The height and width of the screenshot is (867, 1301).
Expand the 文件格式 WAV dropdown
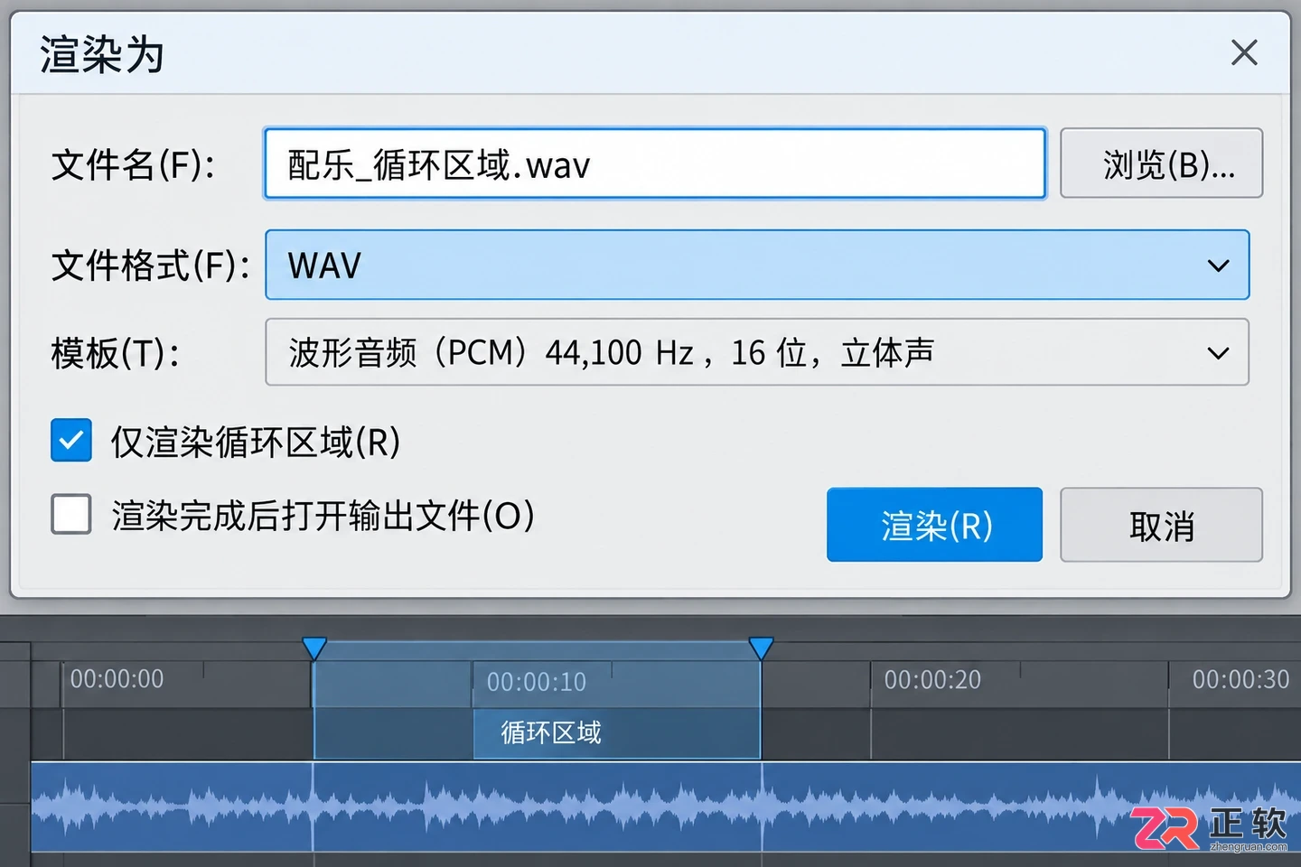point(757,265)
